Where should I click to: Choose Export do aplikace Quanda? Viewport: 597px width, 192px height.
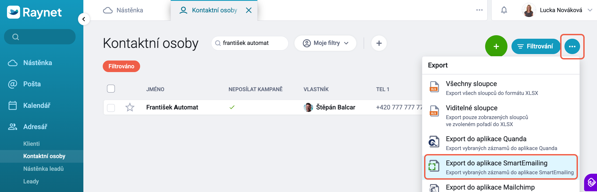click(x=501, y=143)
